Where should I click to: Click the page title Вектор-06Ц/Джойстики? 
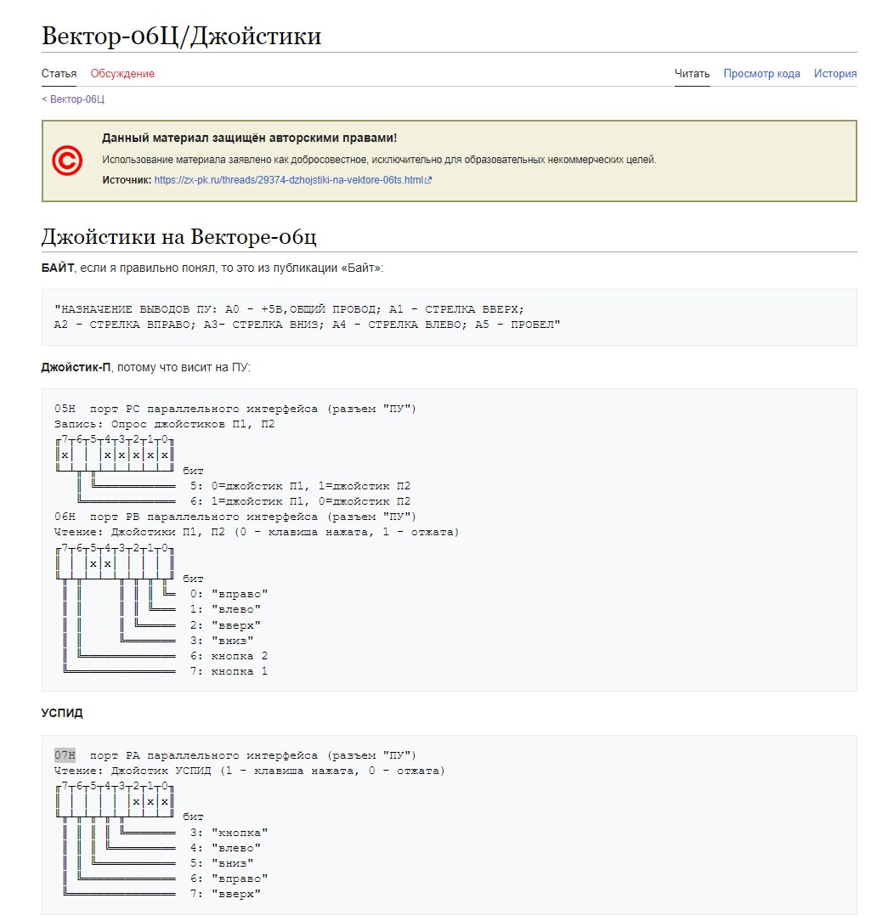pyautogui.click(x=181, y=37)
